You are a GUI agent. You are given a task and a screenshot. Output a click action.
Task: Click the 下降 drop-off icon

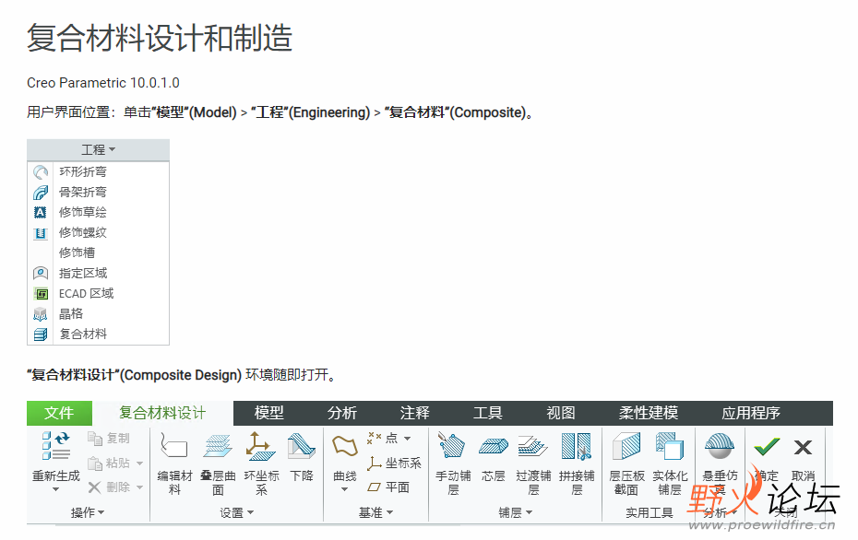click(302, 446)
